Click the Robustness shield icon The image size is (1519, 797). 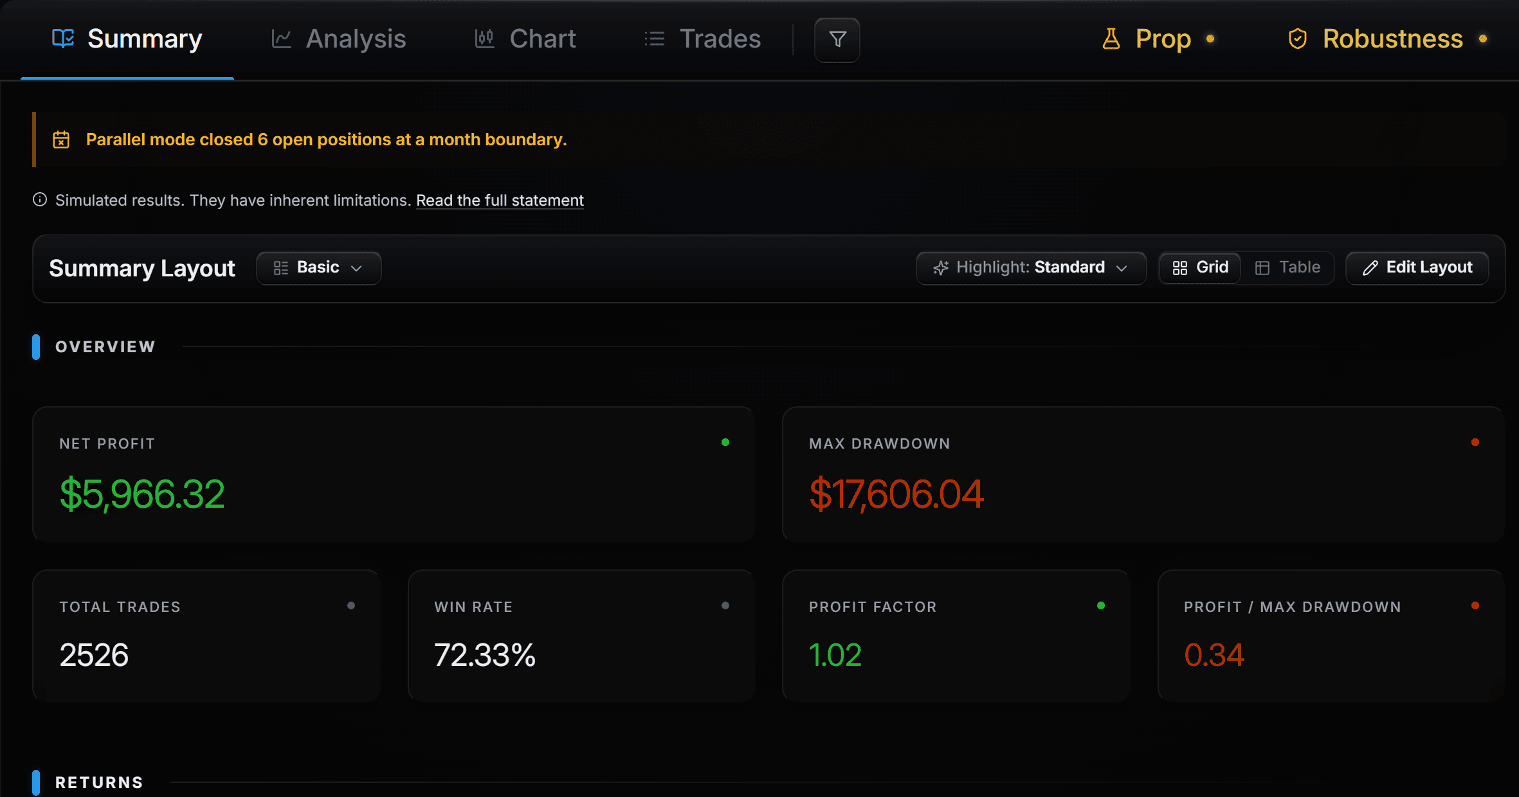pyautogui.click(x=1297, y=39)
